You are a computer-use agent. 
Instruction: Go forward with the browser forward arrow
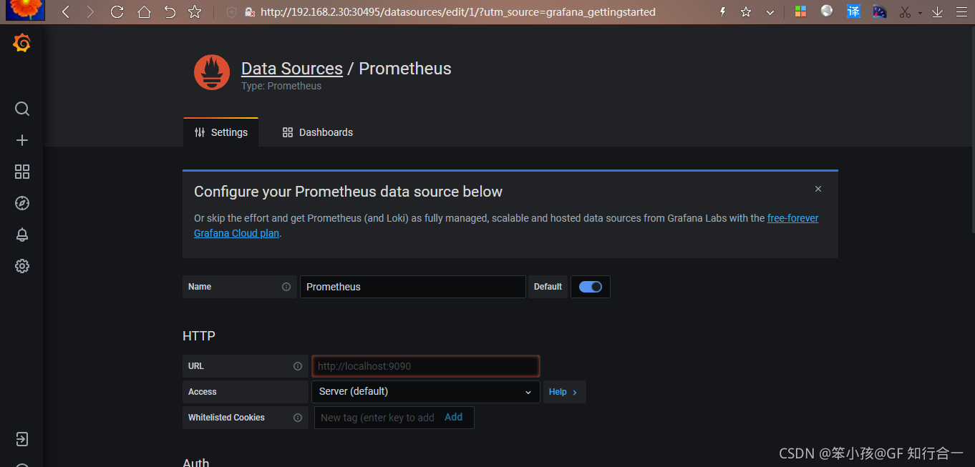pos(90,11)
